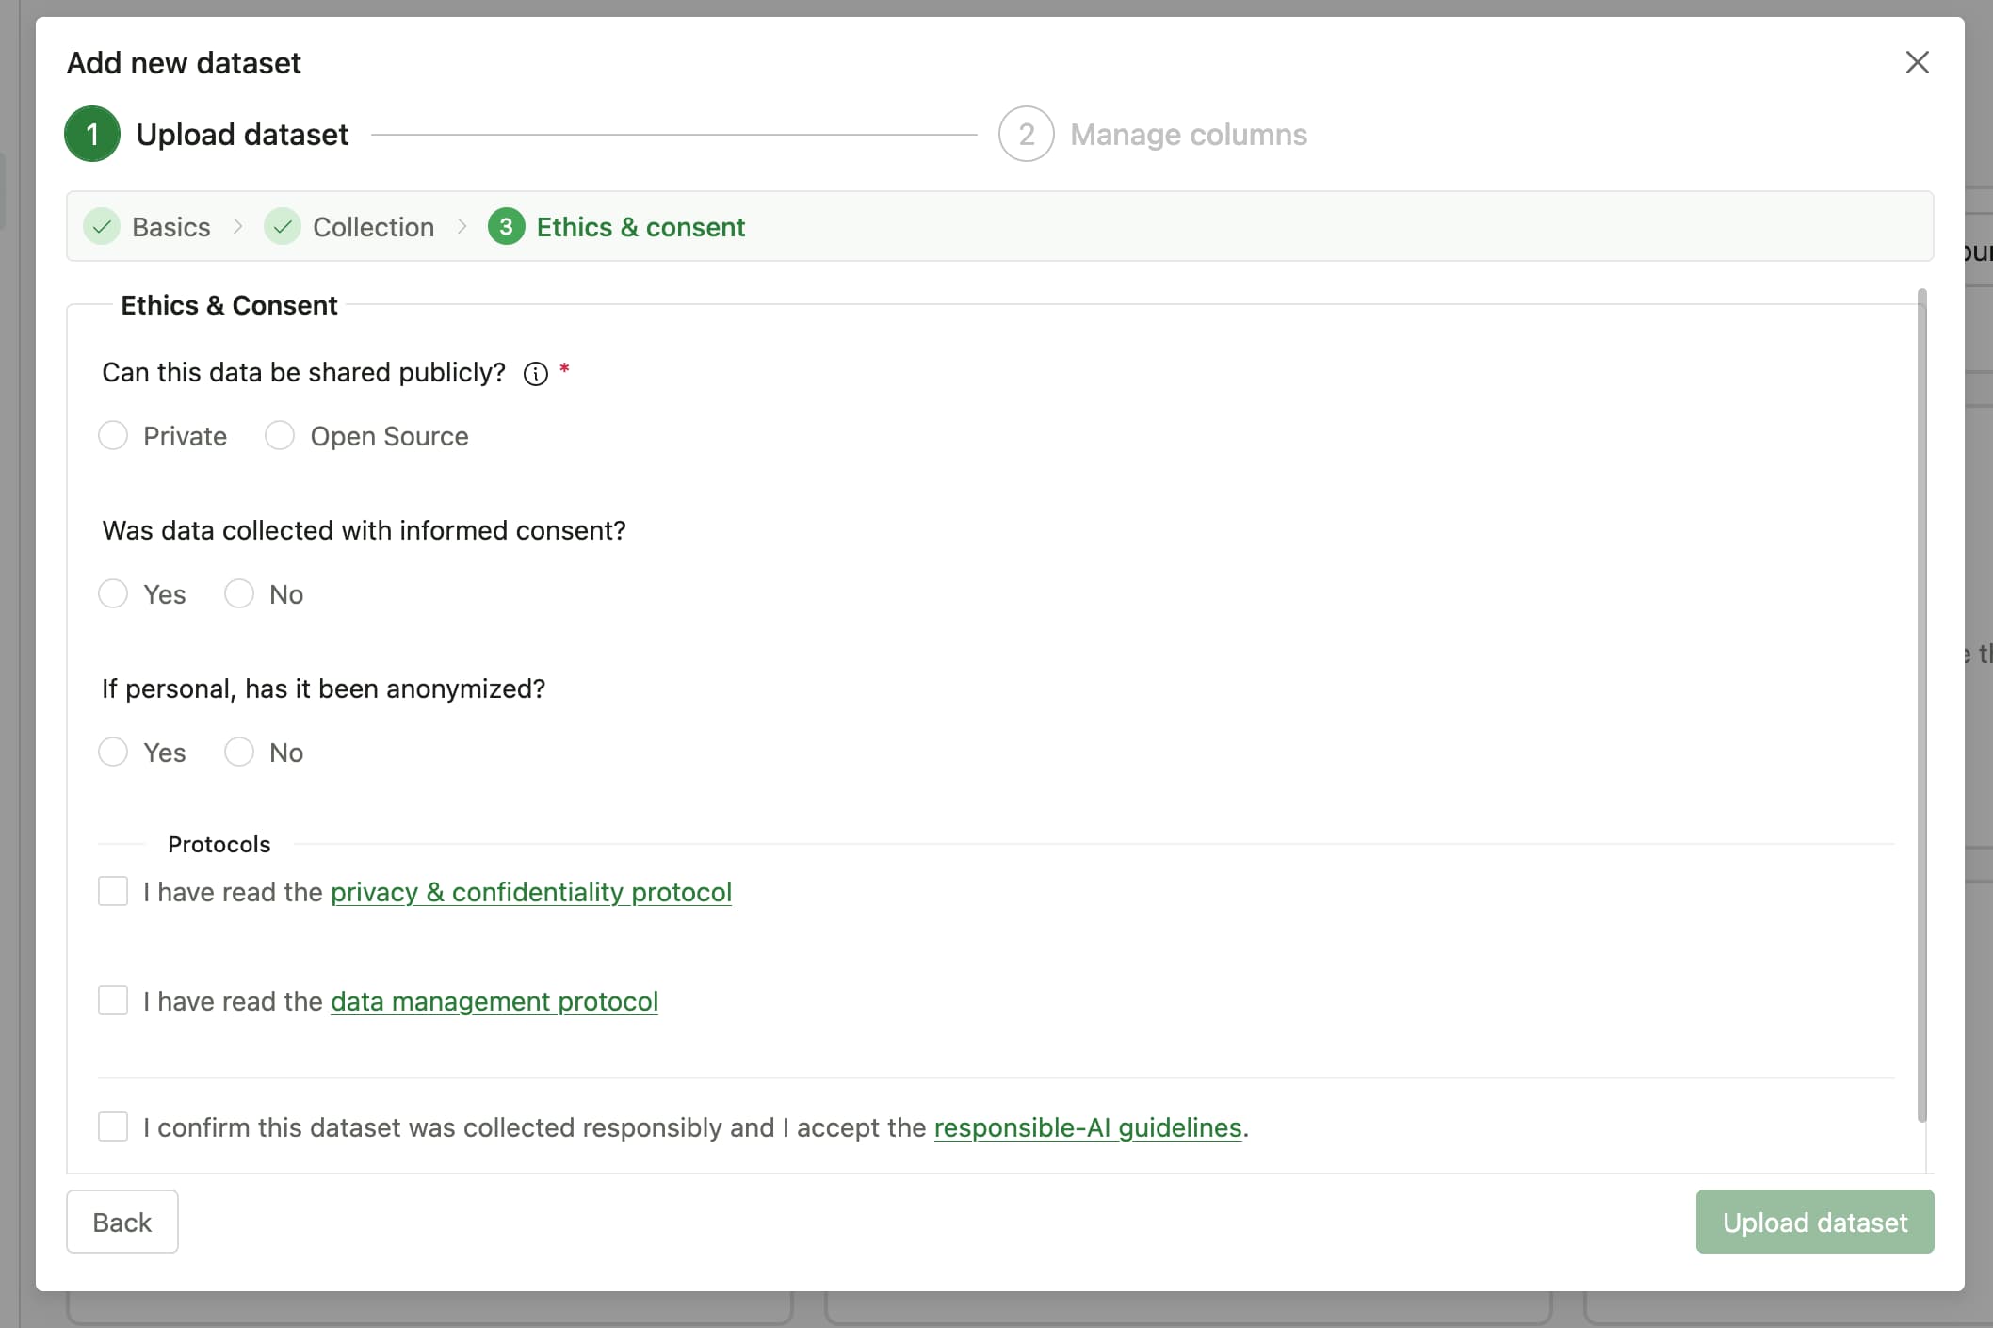This screenshot has width=1993, height=1328.
Task: Click the step 2 Manage columns circle
Action: tap(1027, 134)
